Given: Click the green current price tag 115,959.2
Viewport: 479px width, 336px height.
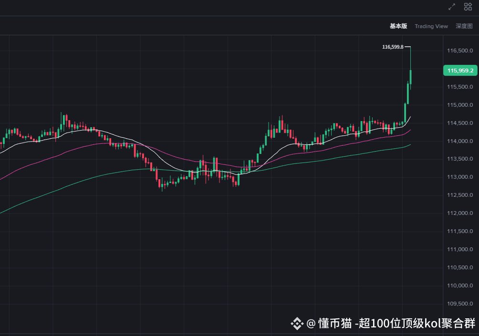Looking at the screenshot, I should (x=460, y=71).
